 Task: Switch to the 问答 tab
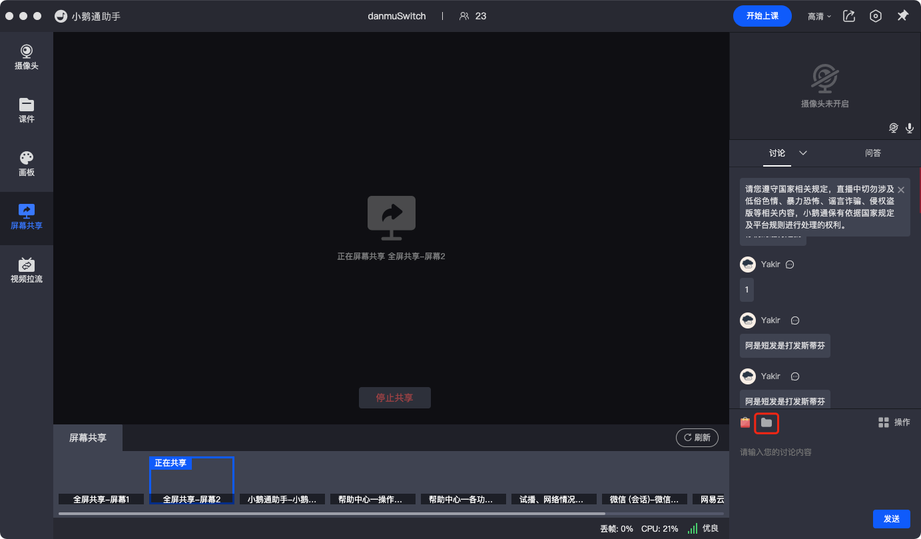(x=872, y=153)
